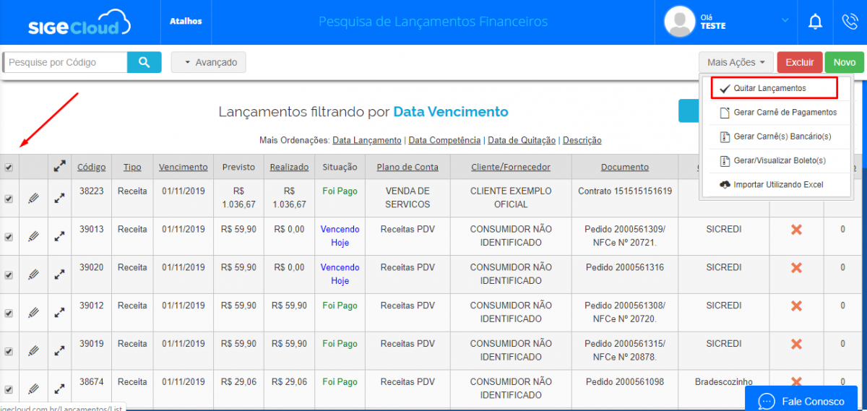This screenshot has height=411, width=867.
Task: Click the SIGE Cloud logo
Action: 79,23
